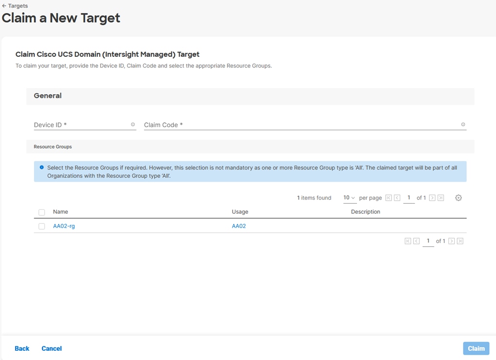Screen dimensions: 496x360
Task: Click the top pagination page number field
Action: click(409, 198)
